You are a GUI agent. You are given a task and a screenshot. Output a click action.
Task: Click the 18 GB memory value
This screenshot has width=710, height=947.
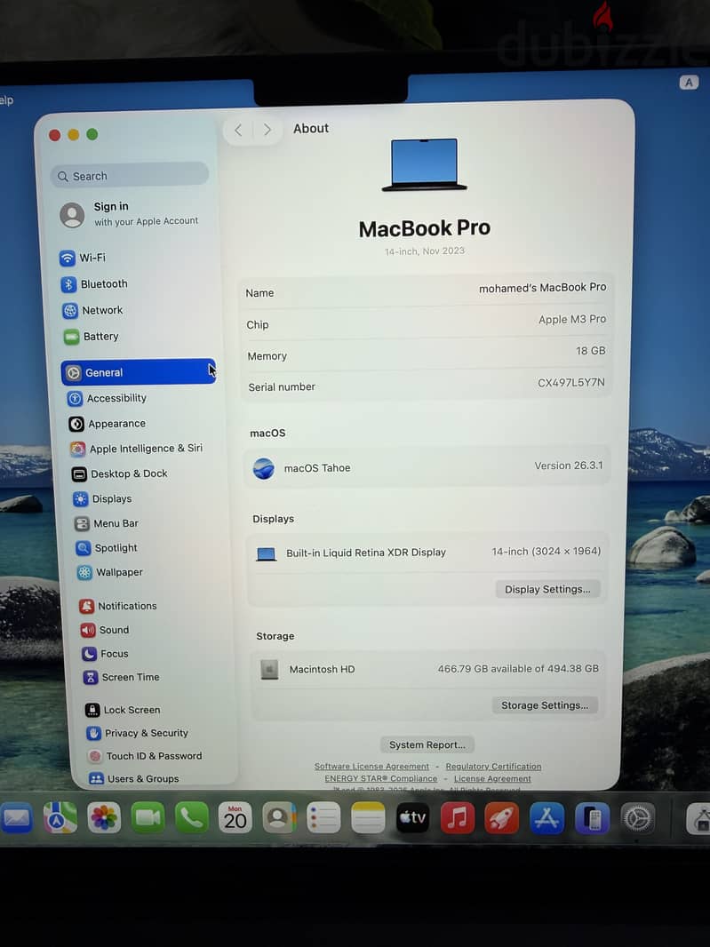pyautogui.click(x=590, y=351)
